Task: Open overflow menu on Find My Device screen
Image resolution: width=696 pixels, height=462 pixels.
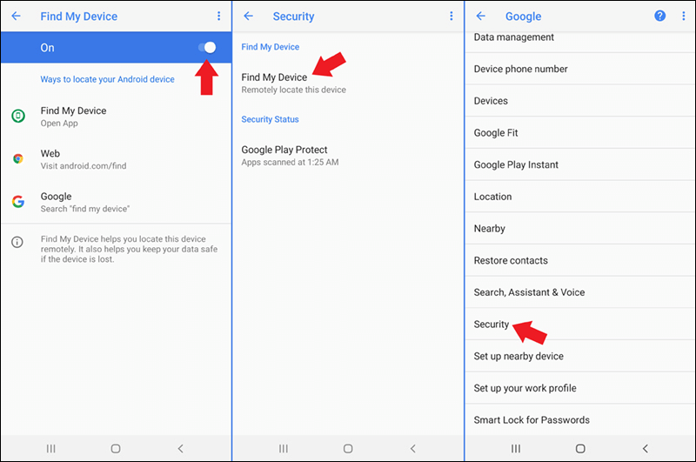Action: [x=219, y=16]
